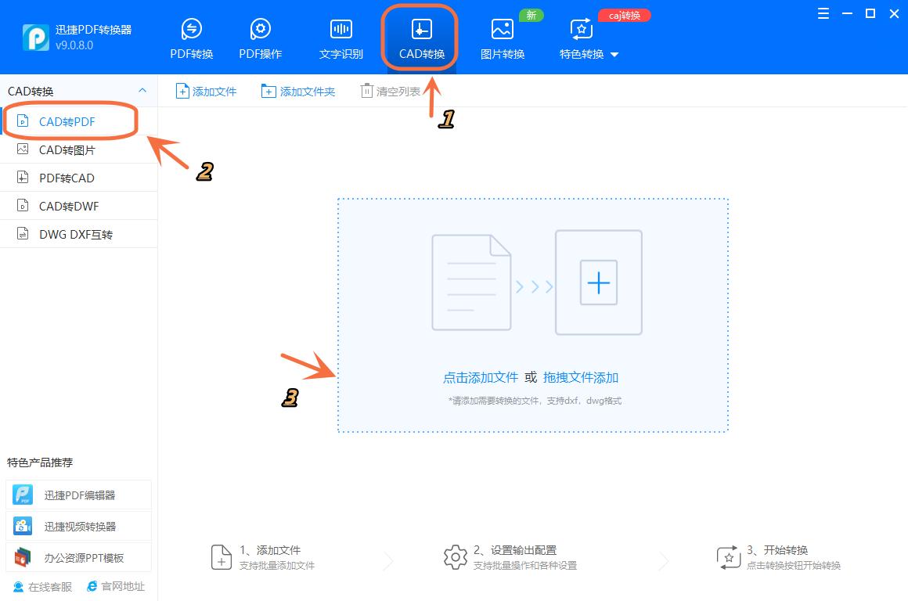Select CAD转PDF in the sidebar
The image size is (908, 601).
67,121
